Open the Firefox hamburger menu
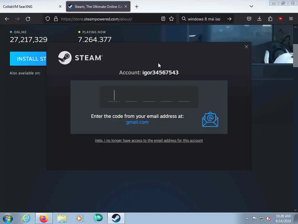This screenshot has width=298, height=224. 291,19
